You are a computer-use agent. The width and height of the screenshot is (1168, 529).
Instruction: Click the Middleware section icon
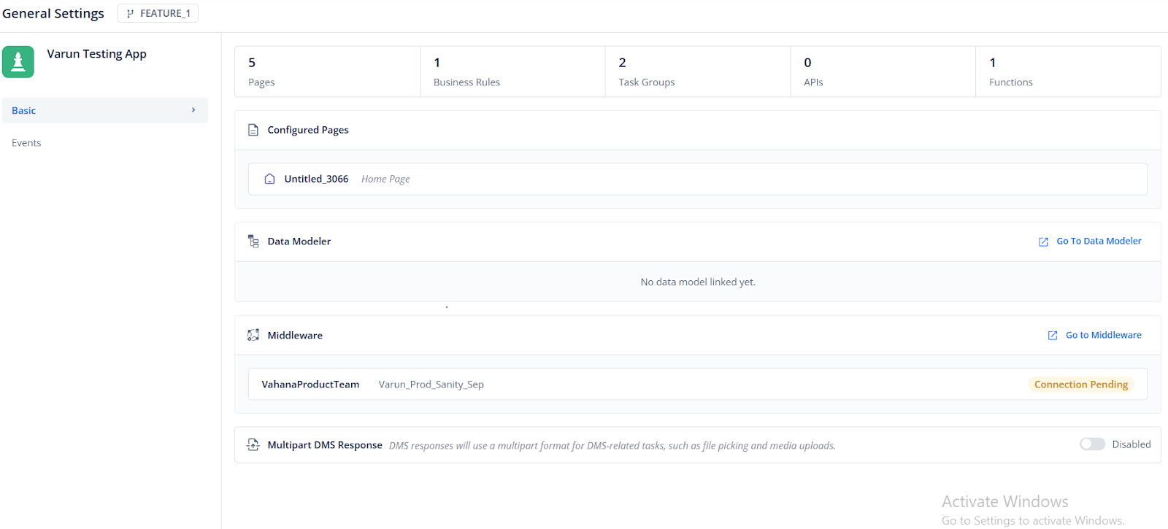tap(253, 335)
